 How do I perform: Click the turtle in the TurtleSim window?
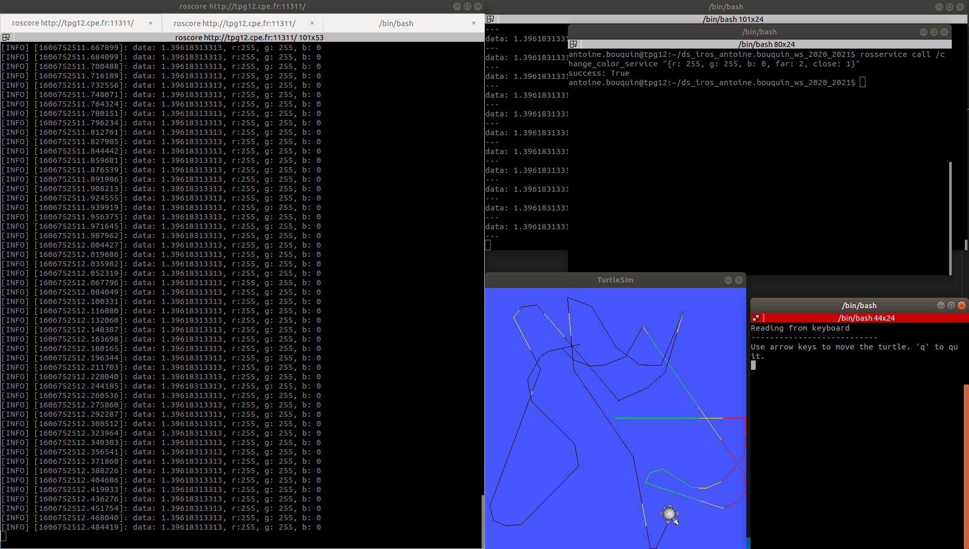(x=670, y=515)
